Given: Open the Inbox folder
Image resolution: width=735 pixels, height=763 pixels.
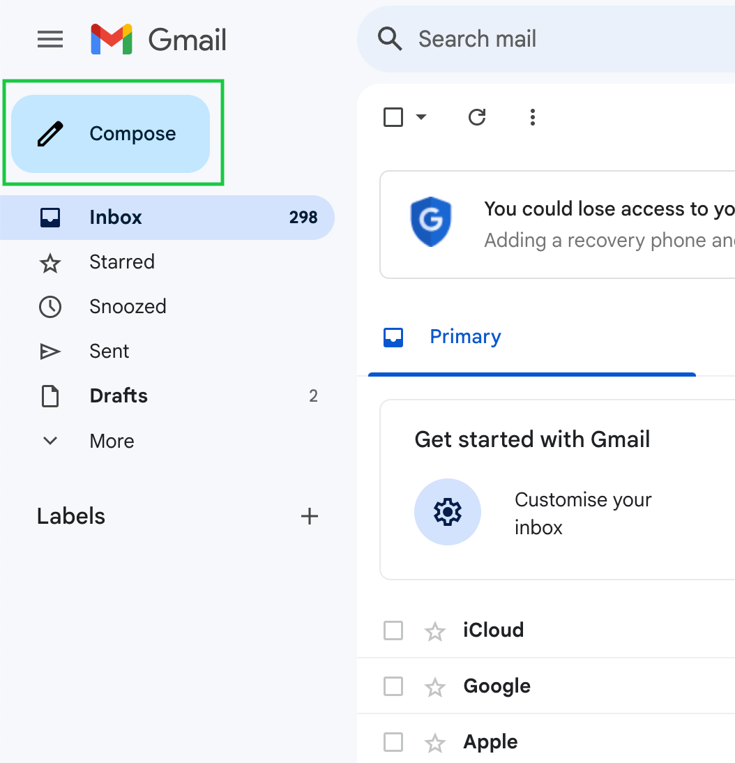Looking at the screenshot, I should point(167,218).
